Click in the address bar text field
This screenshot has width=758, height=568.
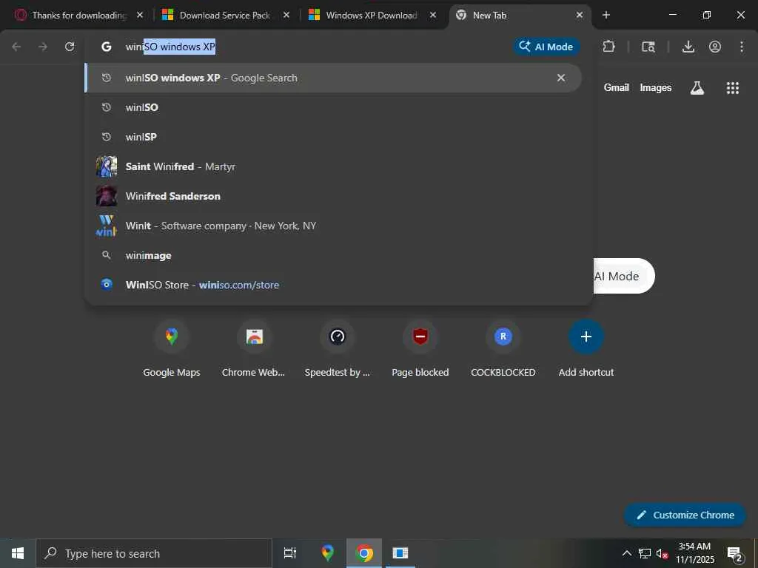(314, 47)
